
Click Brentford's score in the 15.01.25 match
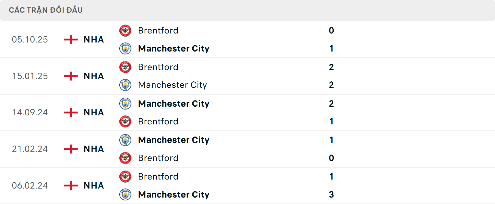pos(332,67)
